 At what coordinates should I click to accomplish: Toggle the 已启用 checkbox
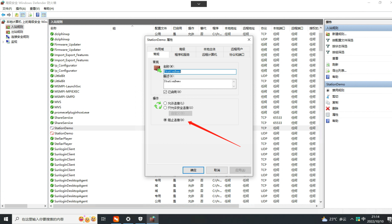(x=165, y=92)
